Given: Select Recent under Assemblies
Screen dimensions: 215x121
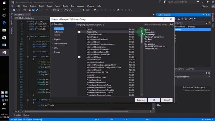Looking at the screenshot, I should point(57,35).
